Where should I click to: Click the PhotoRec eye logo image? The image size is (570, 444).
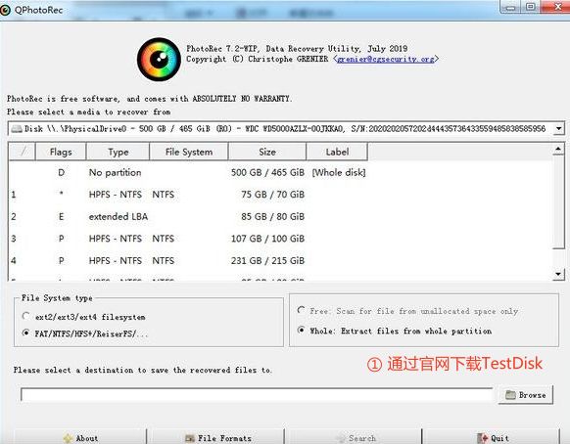click(159, 60)
